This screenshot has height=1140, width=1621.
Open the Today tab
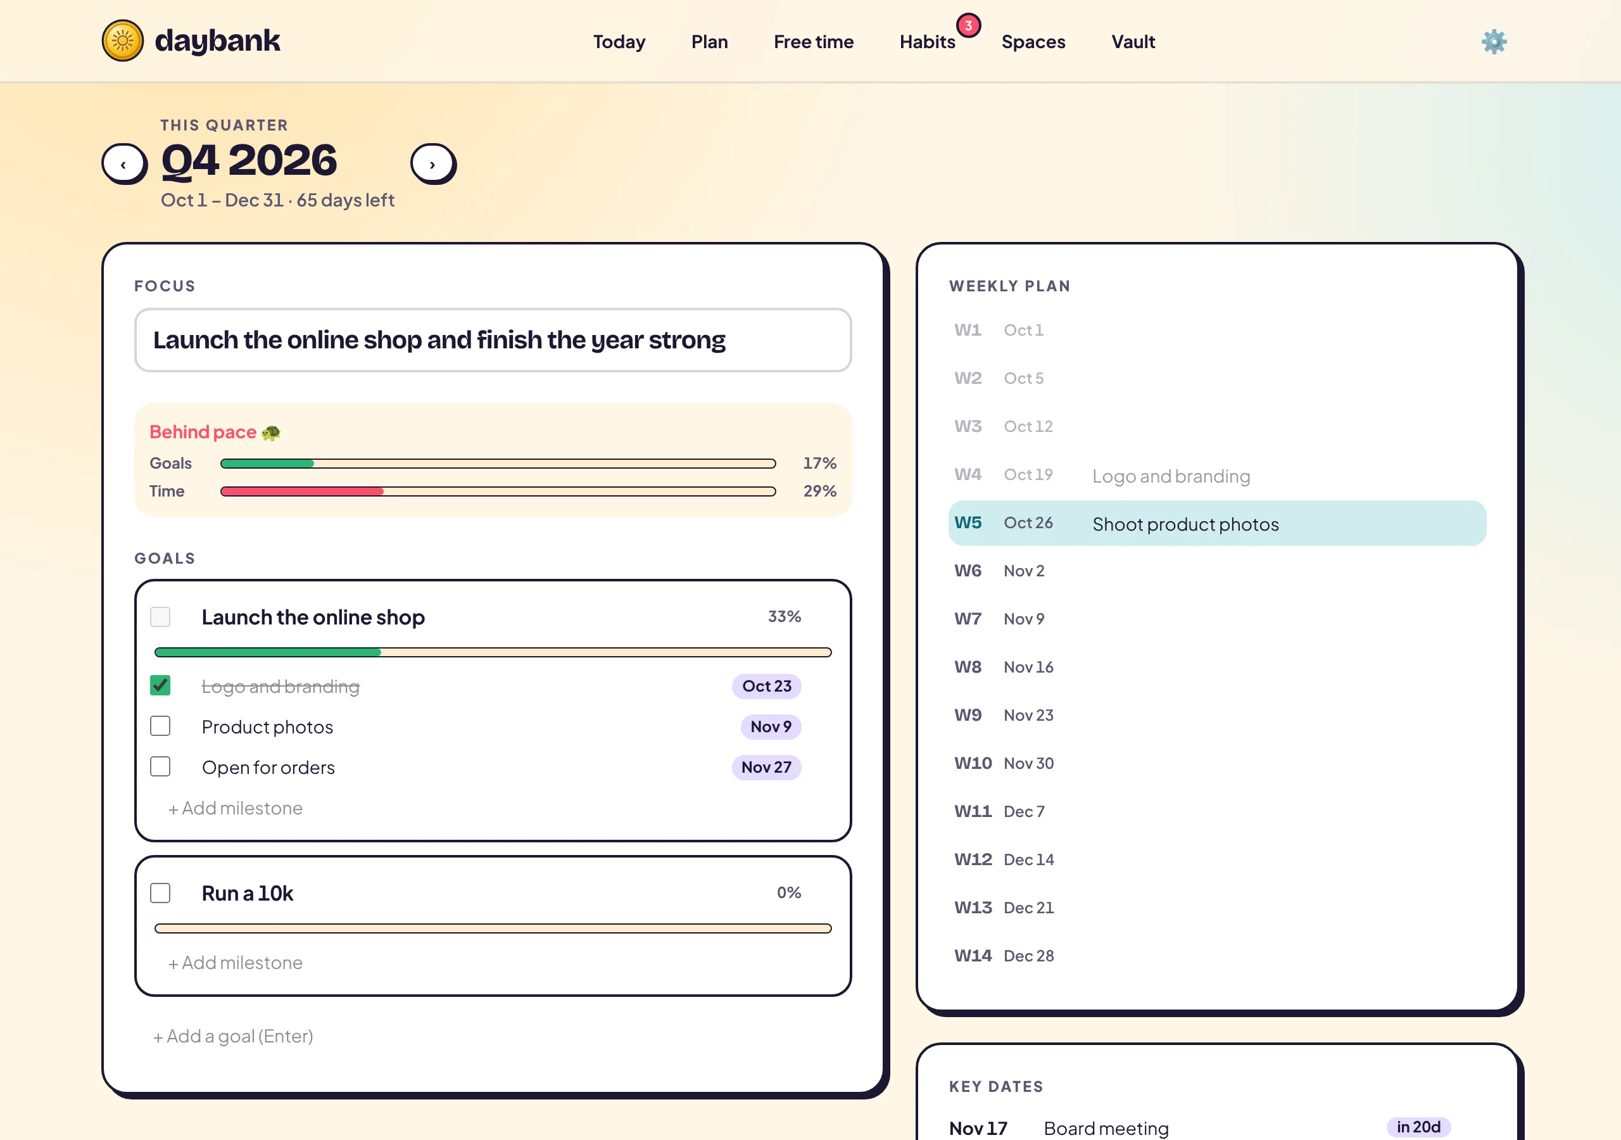(x=619, y=42)
